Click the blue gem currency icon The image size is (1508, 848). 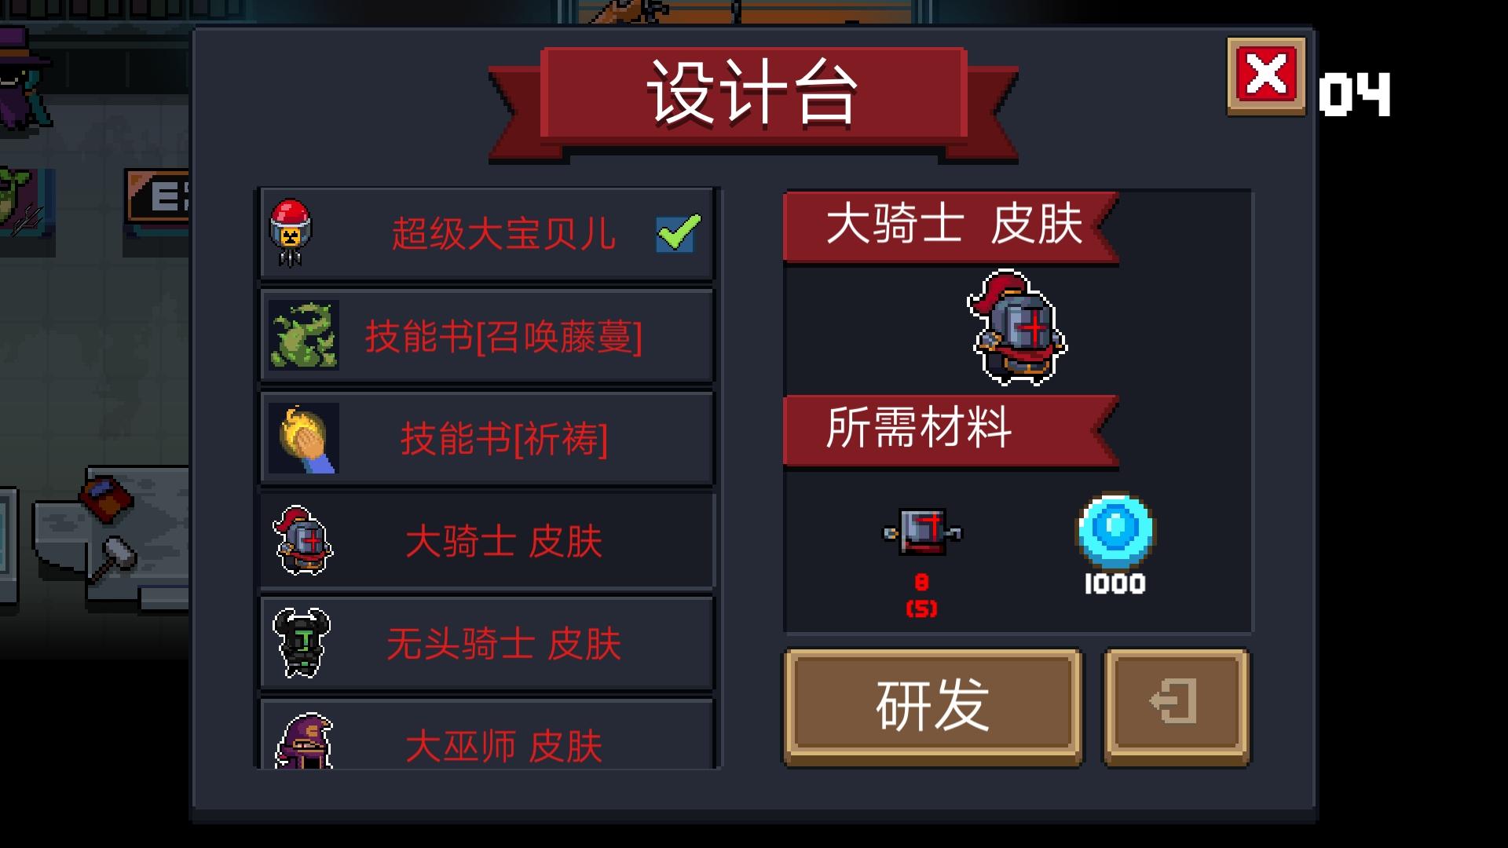[1115, 531]
